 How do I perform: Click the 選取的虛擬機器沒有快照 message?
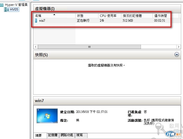(x=106, y=65)
